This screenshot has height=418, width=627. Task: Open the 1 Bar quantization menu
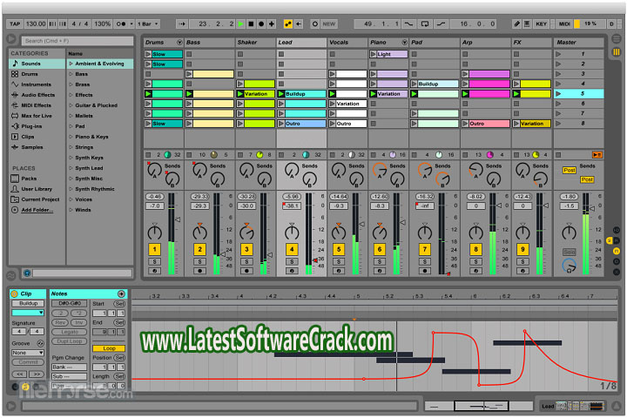point(148,24)
